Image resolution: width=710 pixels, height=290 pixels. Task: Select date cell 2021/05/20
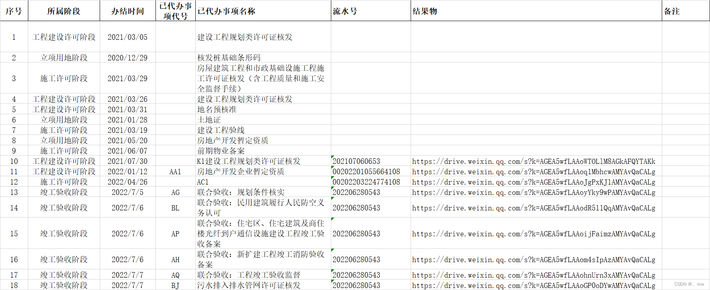[128, 140]
